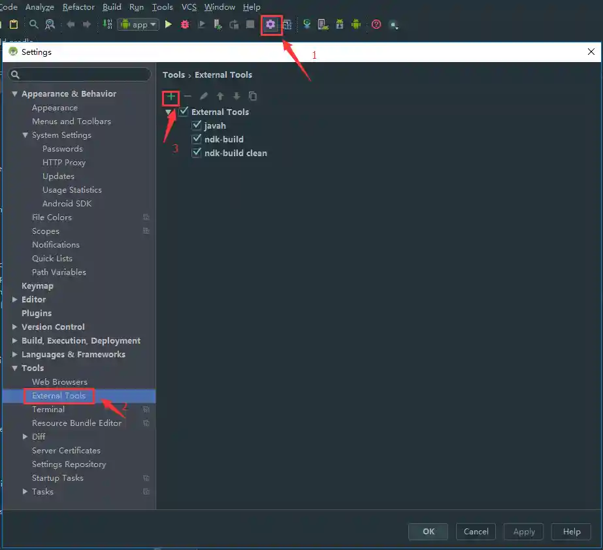This screenshot has width=603, height=550.
Task: Uncheck the javah external tool checkbox
Action: 197,125
